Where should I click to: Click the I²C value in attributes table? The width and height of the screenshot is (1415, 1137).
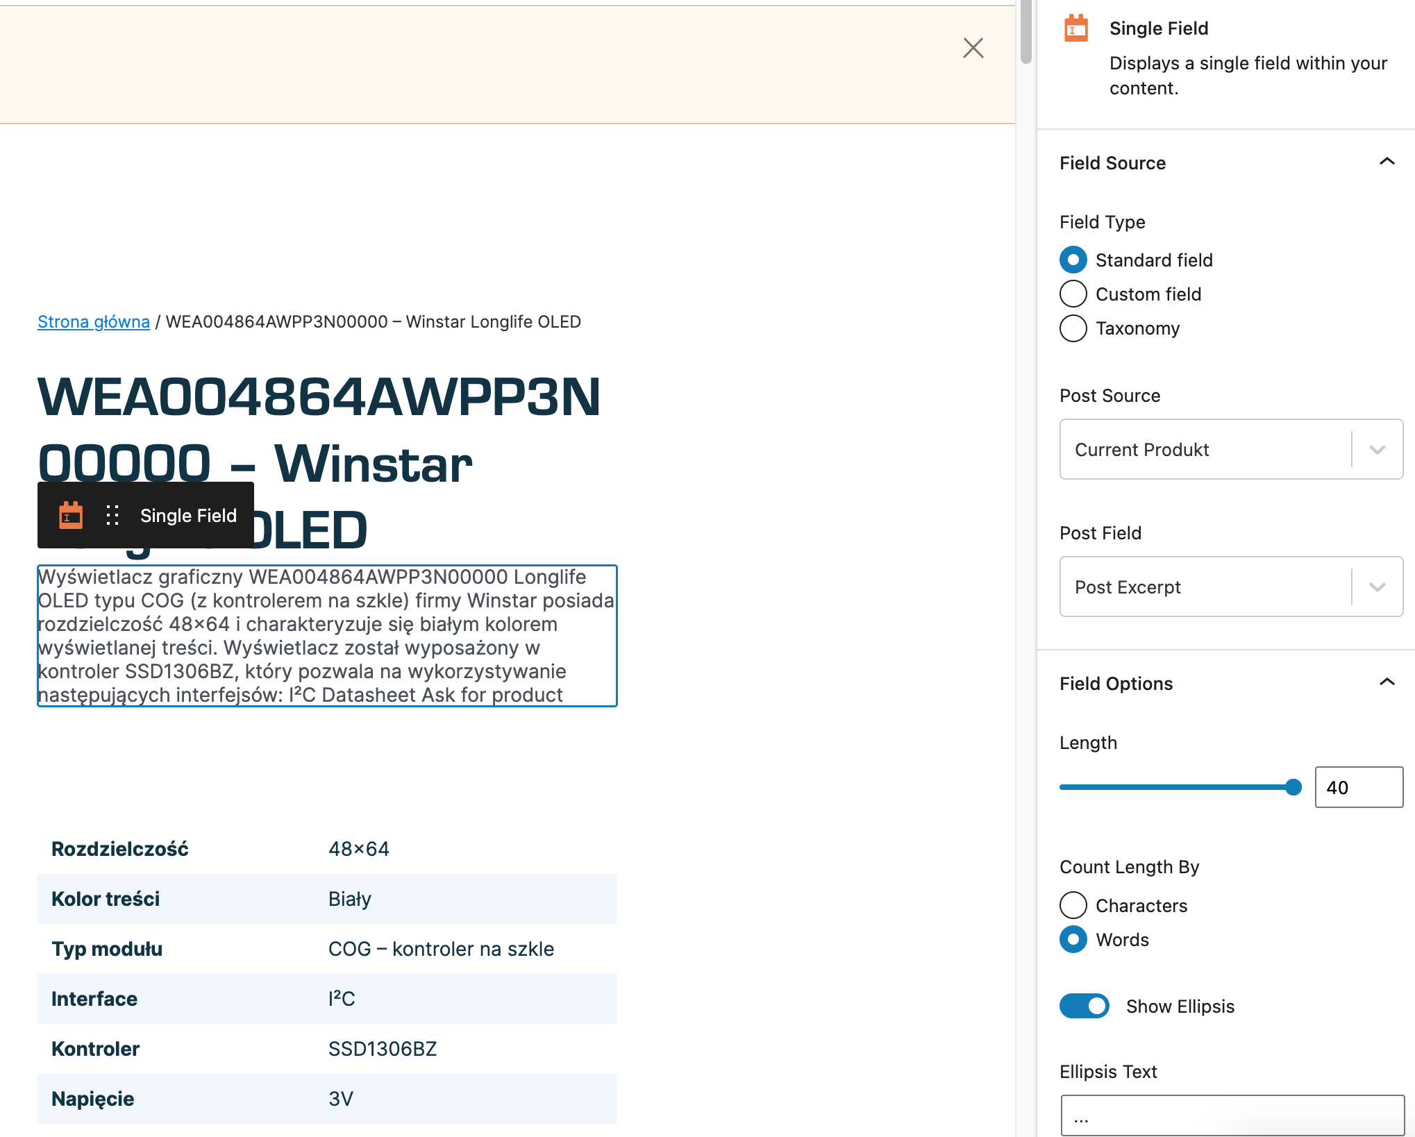[x=342, y=999]
